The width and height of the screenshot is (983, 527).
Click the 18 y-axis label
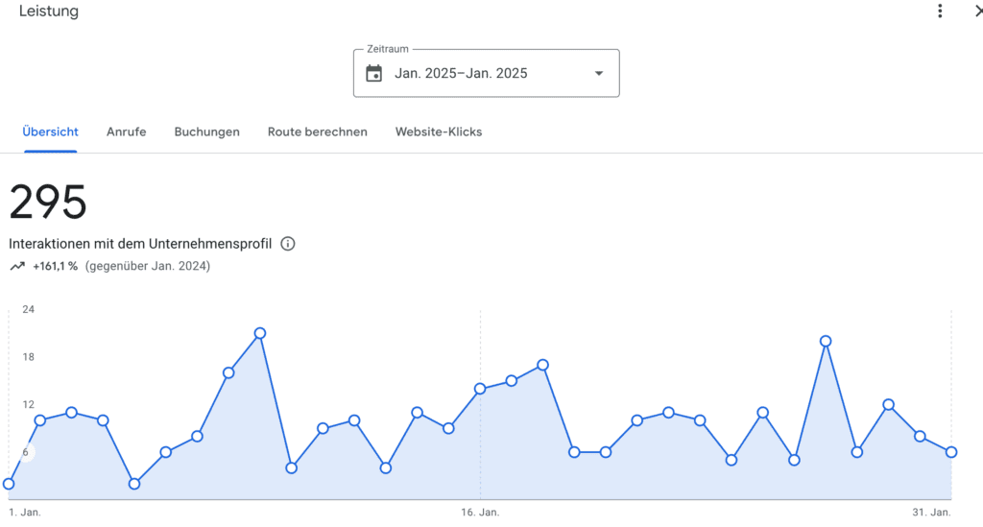[x=28, y=356]
